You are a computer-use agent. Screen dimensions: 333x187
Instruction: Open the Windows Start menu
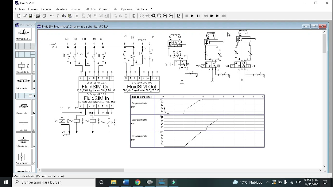[x=6, y=182]
